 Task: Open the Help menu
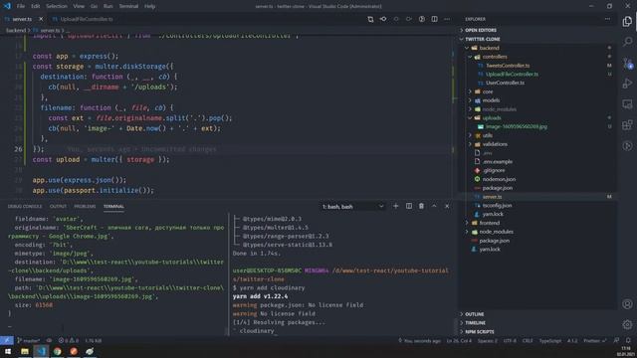149,6
